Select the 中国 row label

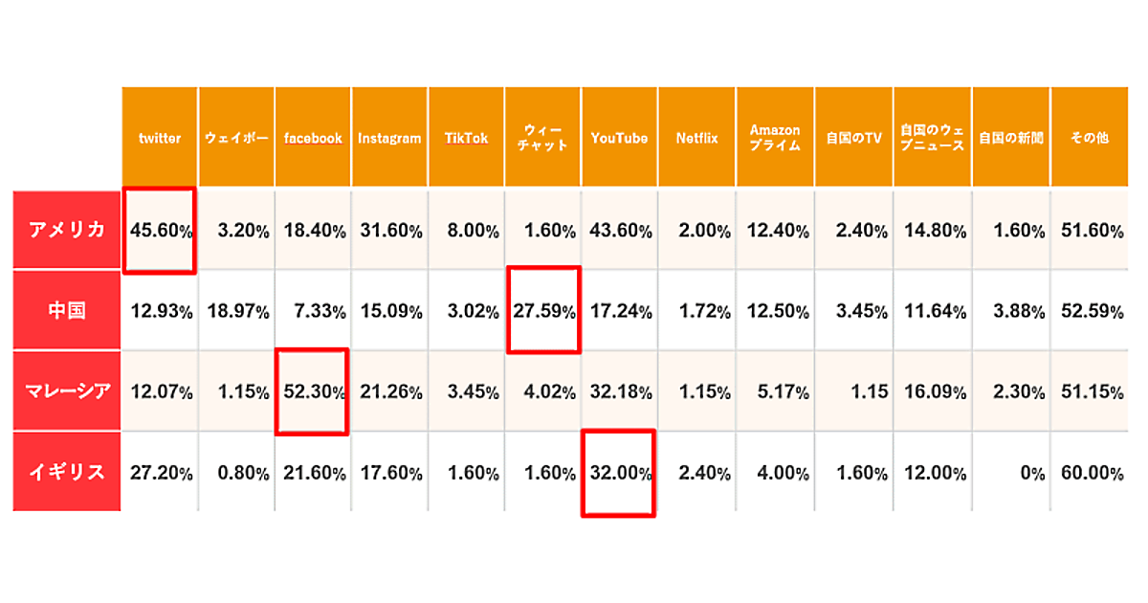click(x=67, y=311)
